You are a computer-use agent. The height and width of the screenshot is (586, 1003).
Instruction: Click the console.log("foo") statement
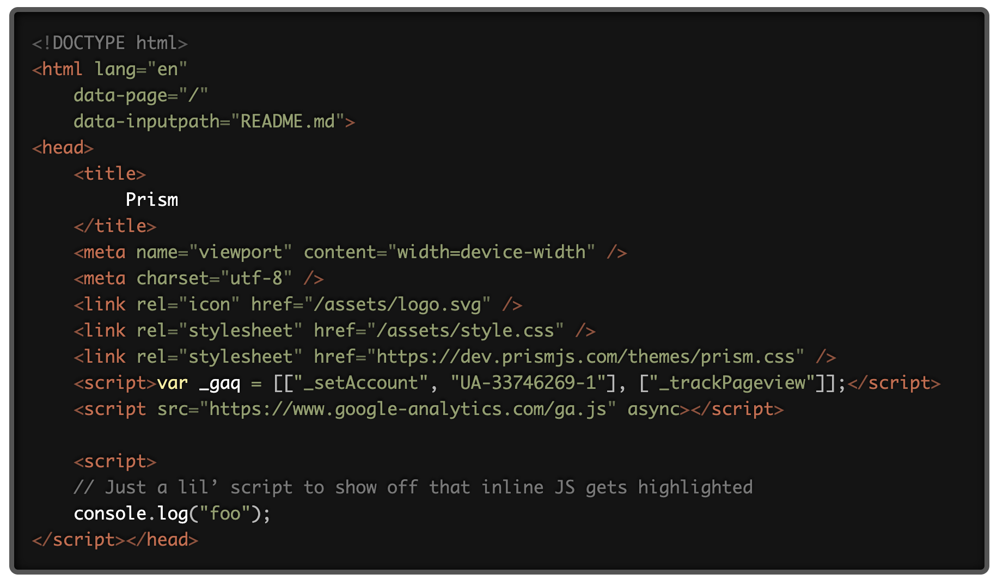172,514
